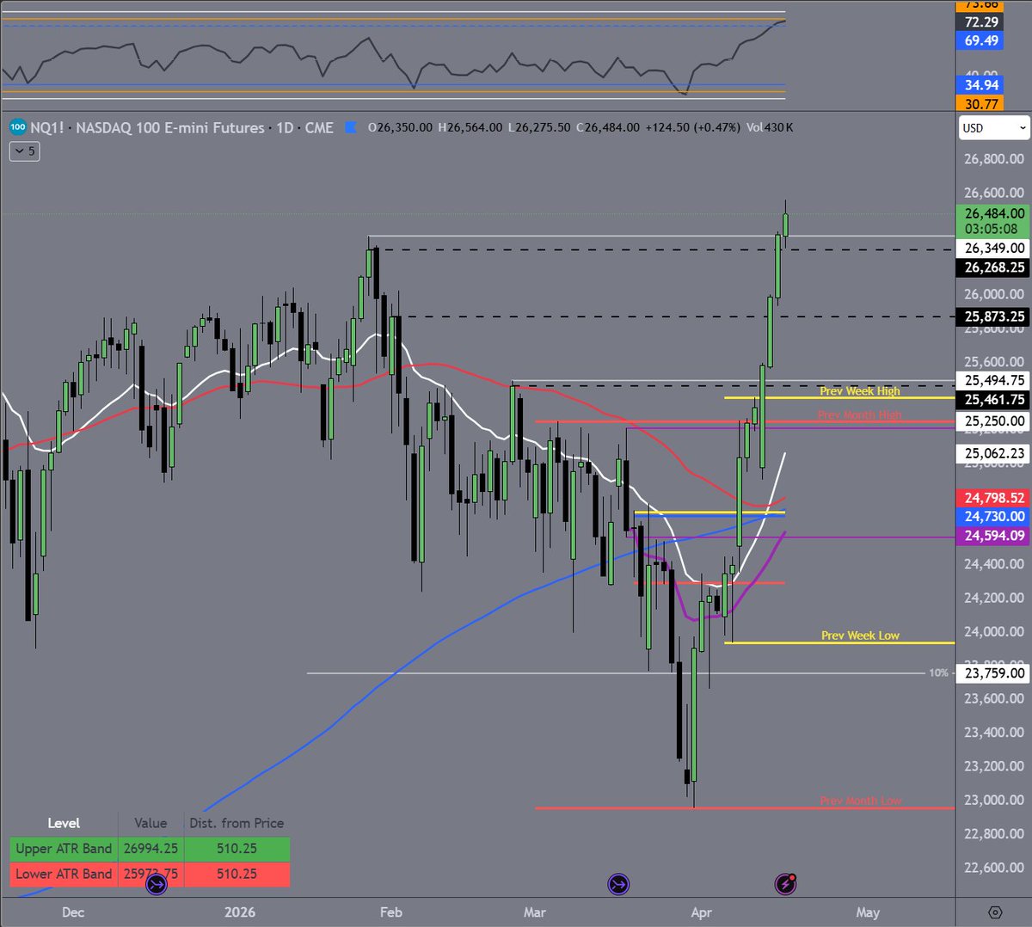The height and width of the screenshot is (927, 1032).
Task: Click the contract rollover marker overlapping the ATR table
Action: pyautogui.click(x=156, y=883)
